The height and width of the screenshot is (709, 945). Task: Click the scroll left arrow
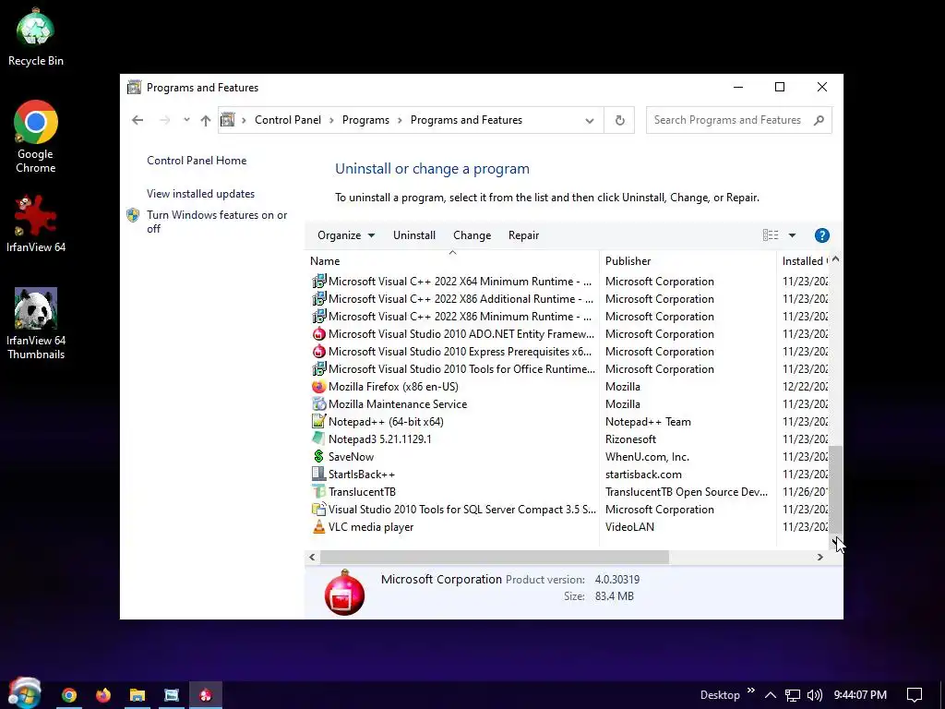(x=312, y=557)
